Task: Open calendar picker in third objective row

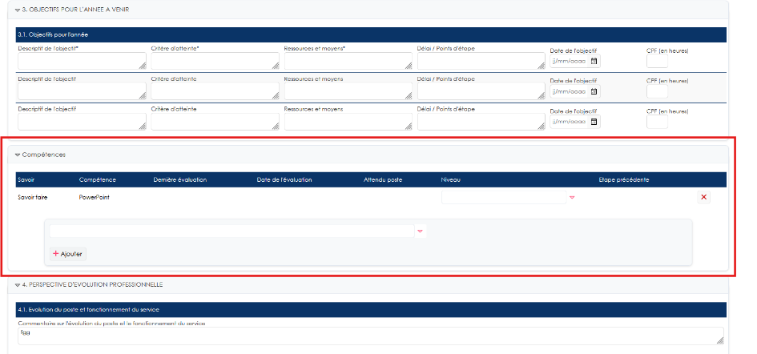Action: (594, 122)
